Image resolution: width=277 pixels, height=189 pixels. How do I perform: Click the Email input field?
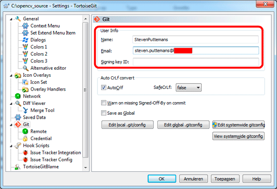[x=196, y=50]
